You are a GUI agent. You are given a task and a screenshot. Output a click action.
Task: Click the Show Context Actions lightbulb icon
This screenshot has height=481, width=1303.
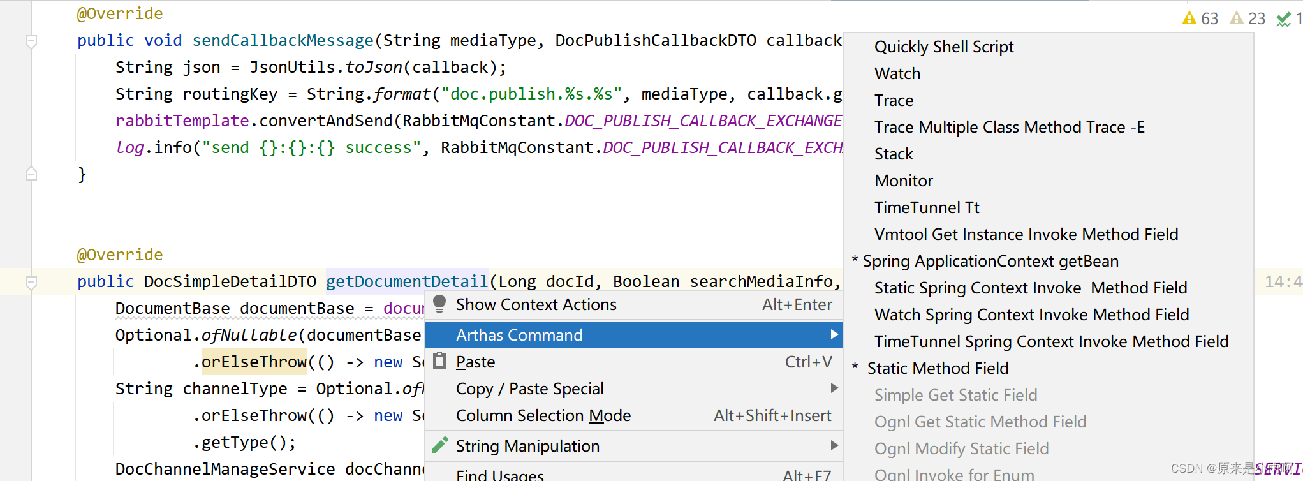pos(439,304)
